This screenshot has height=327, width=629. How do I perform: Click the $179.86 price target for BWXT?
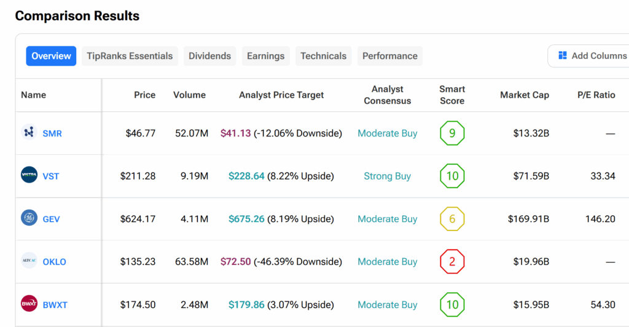pos(246,305)
